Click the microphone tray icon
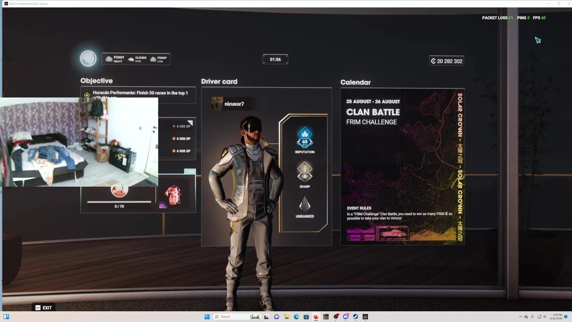This screenshot has width=572, height=322. [x=532, y=317]
